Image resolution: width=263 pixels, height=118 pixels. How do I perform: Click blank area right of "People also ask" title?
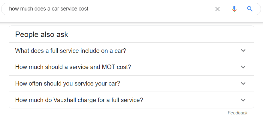click(159, 35)
